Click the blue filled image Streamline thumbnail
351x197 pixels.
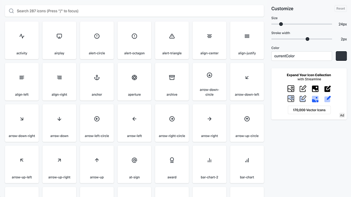pyautogui.click(x=315, y=99)
